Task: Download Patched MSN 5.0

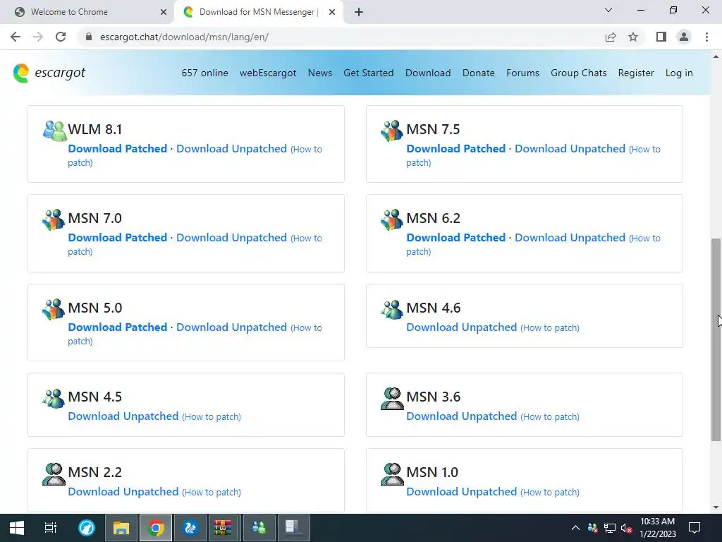Action: coord(118,327)
